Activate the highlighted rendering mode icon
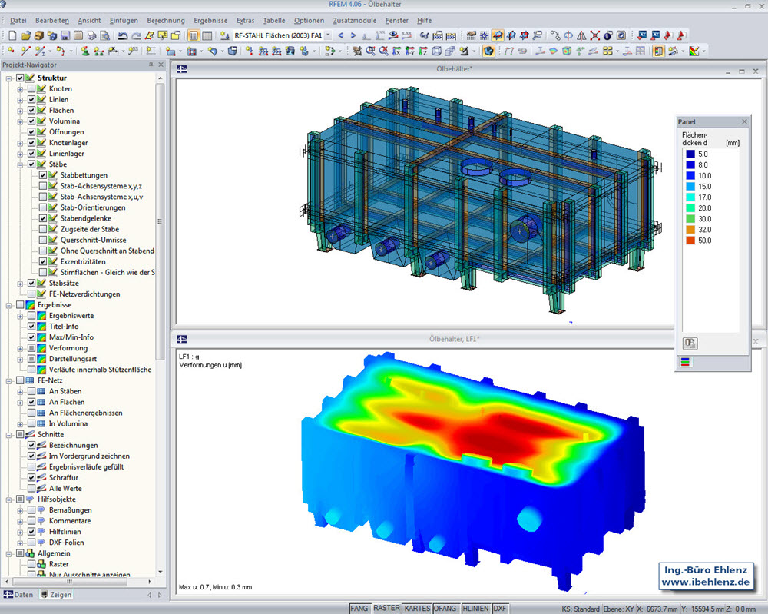Screen dimensions: 768x614 [x=489, y=51]
